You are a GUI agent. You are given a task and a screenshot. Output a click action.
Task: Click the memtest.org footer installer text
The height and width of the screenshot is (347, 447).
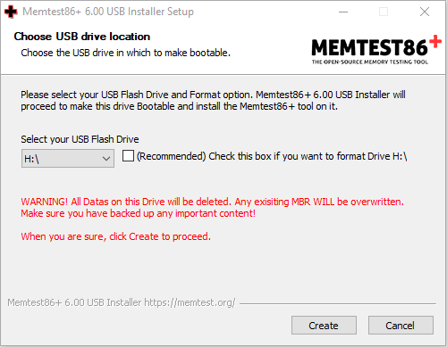coord(122,302)
